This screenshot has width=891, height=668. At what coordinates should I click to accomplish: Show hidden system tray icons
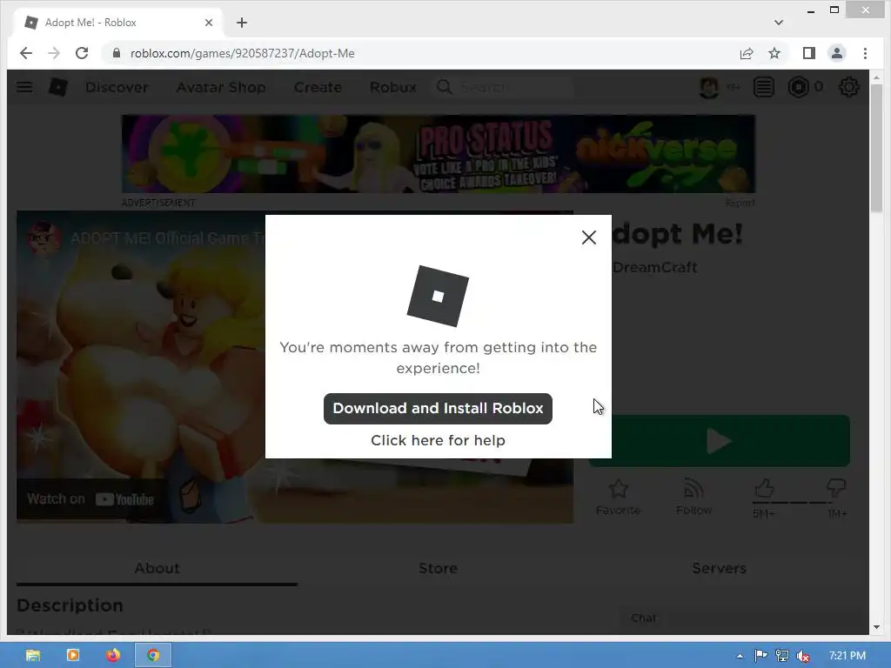pyautogui.click(x=740, y=656)
